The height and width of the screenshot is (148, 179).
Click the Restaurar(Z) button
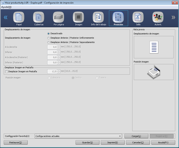click(x=16, y=142)
